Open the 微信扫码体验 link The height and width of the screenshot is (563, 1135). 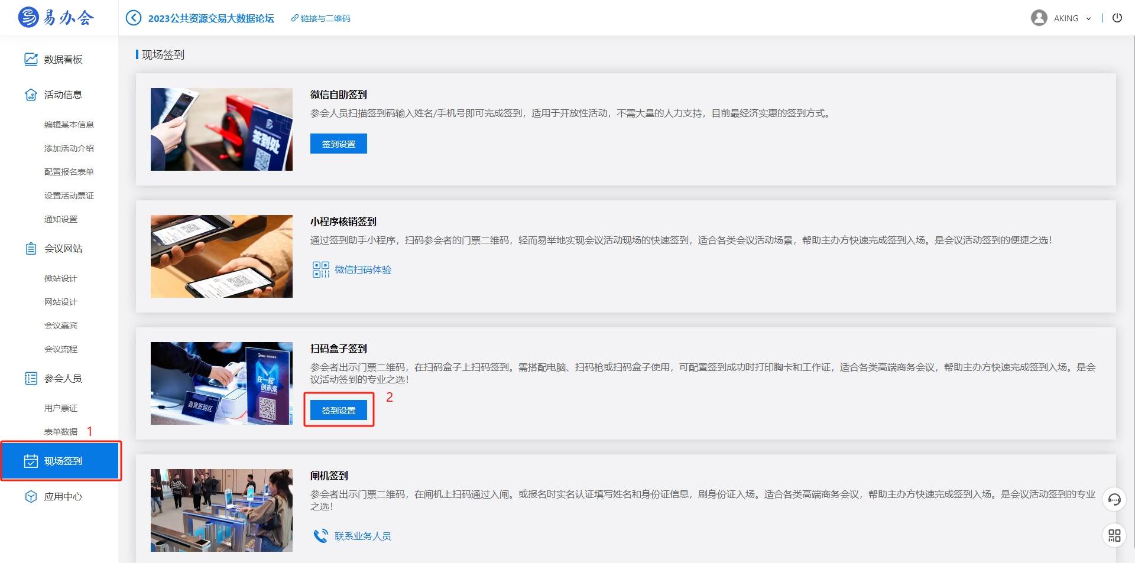[x=363, y=269]
